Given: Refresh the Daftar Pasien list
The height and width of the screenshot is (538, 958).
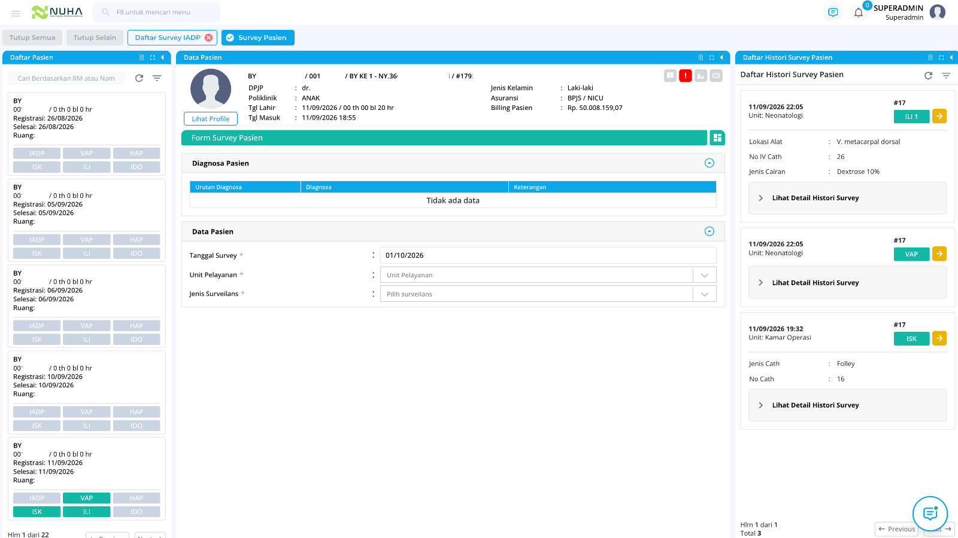Looking at the screenshot, I should point(139,78).
